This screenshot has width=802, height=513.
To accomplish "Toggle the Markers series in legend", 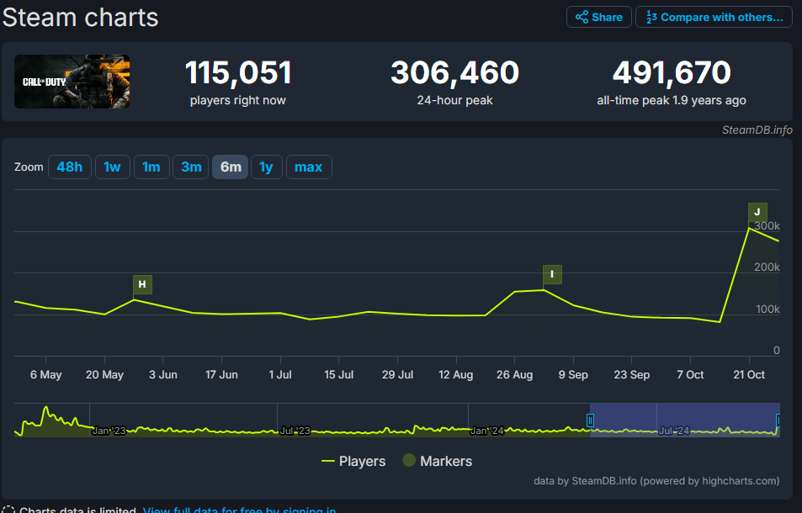I will coord(438,461).
